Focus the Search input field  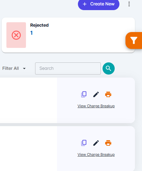click(68, 68)
